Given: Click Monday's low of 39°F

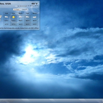Looking at the screenshot, I should click(21, 24).
